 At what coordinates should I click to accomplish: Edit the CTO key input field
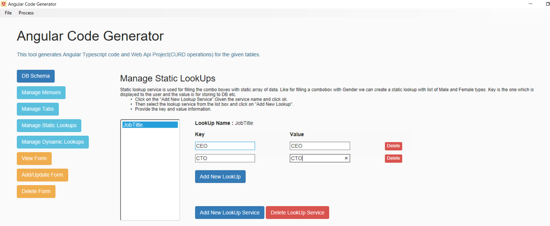coord(225,158)
